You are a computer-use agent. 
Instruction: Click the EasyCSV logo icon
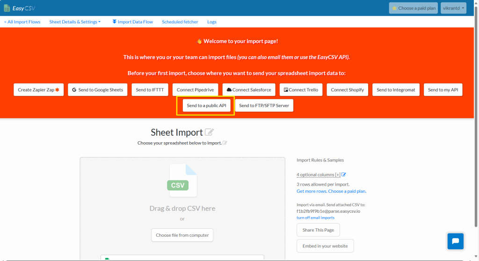tap(7, 8)
